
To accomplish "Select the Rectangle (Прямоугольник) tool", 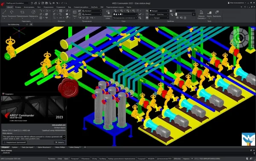I will pos(22,14).
